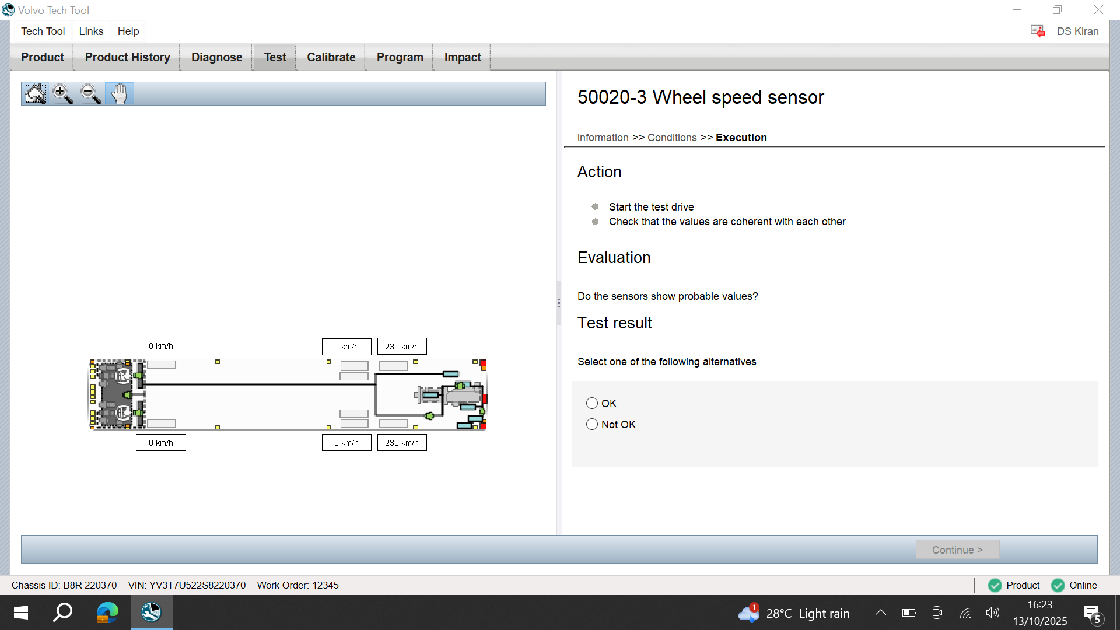Show hidden system tray icons
The image size is (1120, 630).
coord(881,612)
